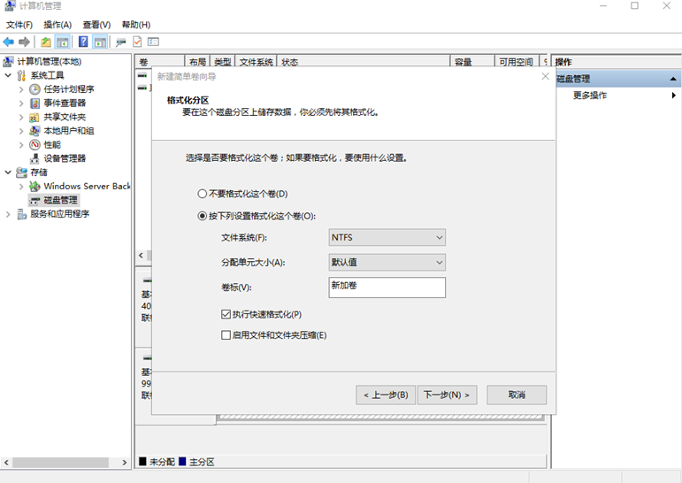This screenshot has height=483, width=682.
Task: Click the 未分配 black legend swatch
Action: pos(142,461)
